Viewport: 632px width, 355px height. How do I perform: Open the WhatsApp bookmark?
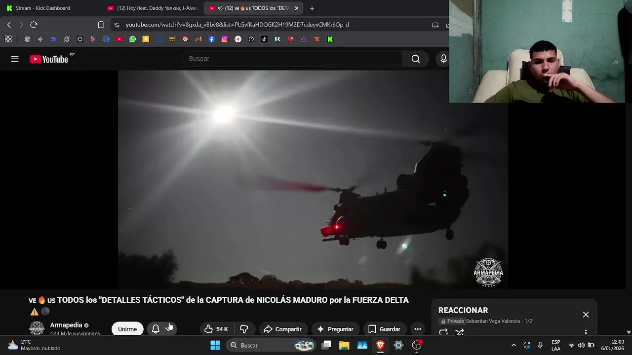point(133,39)
